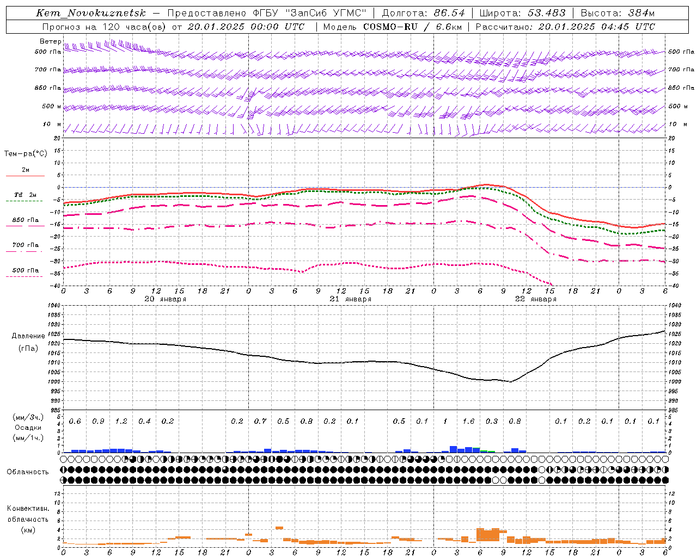Click the '21 января' date label
The image size is (697, 557).
coord(351,299)
